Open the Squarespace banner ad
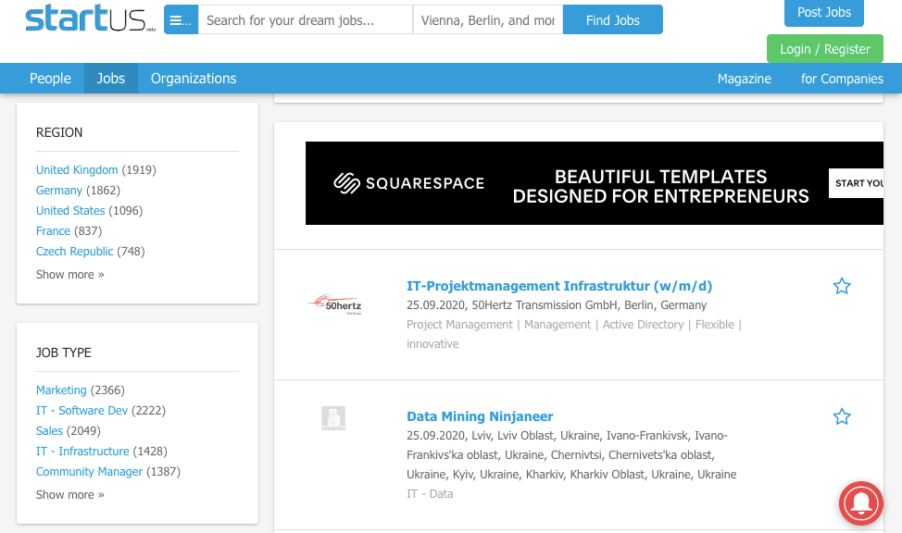This screenshot has width=902, height=533. pos(594,183)
